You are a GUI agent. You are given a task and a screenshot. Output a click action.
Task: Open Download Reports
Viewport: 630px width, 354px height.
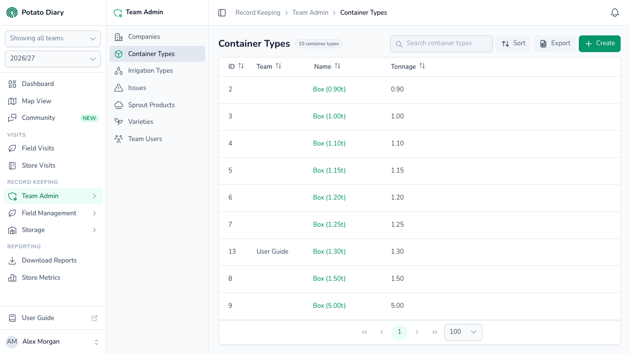(53, 261)
